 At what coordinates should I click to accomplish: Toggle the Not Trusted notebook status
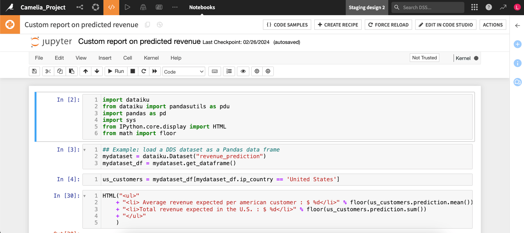pyautogui.click(x=424, y=58)
